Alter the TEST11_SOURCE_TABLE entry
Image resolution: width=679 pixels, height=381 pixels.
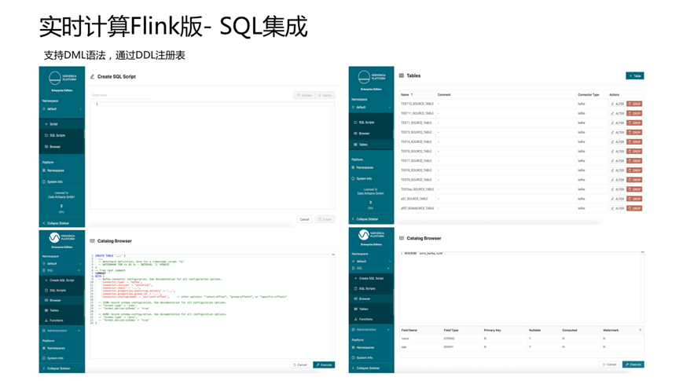point(618,113)
